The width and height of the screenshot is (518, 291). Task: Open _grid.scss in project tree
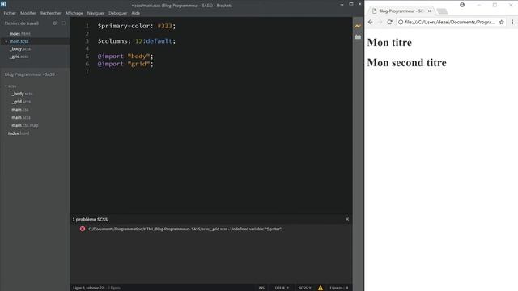coord(21,102)
